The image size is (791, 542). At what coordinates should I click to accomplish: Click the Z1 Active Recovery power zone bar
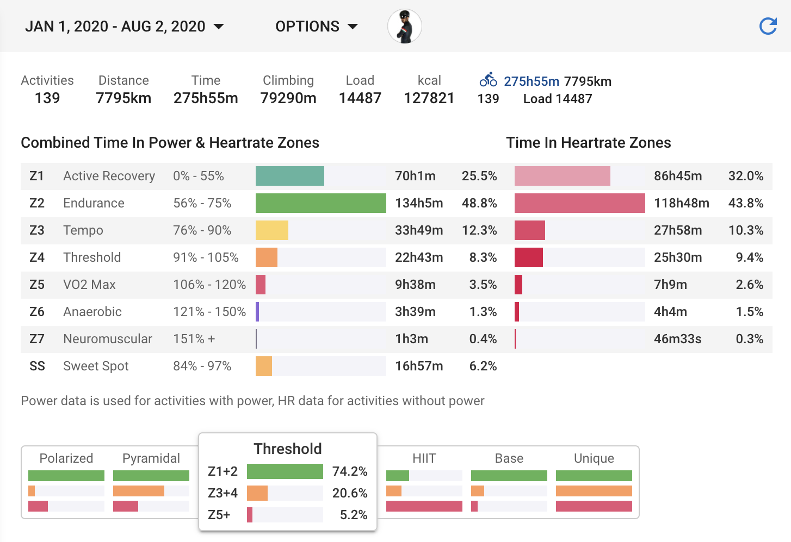pos(289,175)
